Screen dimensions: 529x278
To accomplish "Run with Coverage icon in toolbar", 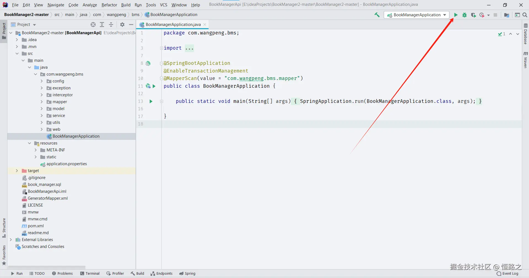I will tap(473, 15).
